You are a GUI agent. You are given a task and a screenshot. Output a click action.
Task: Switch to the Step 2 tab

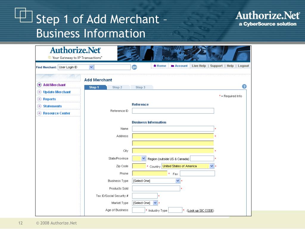pos(118,87)
